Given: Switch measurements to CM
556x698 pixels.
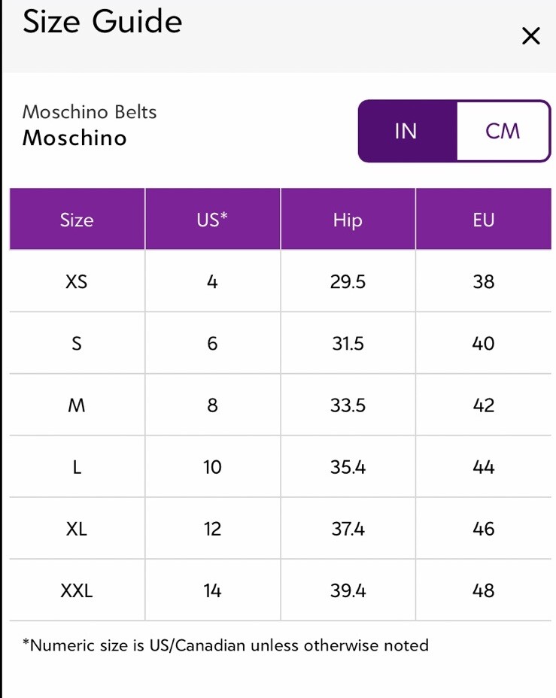Looking at the screenshot, I should [x=503, y=131].
